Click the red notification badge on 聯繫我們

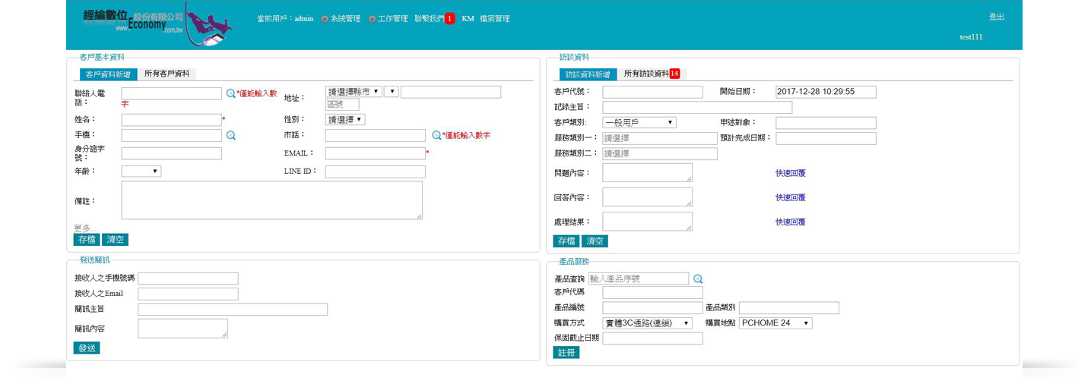(449, 19)
